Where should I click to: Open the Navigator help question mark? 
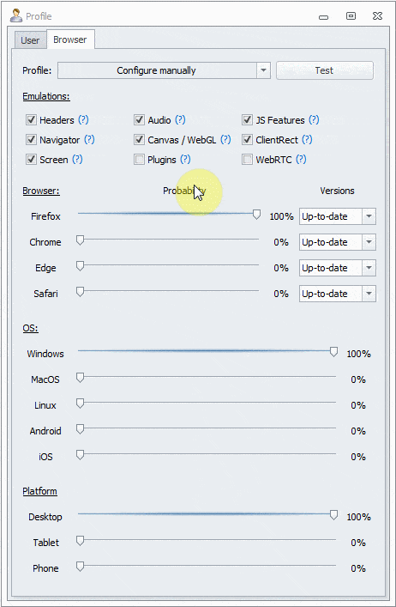pos(90,140)
